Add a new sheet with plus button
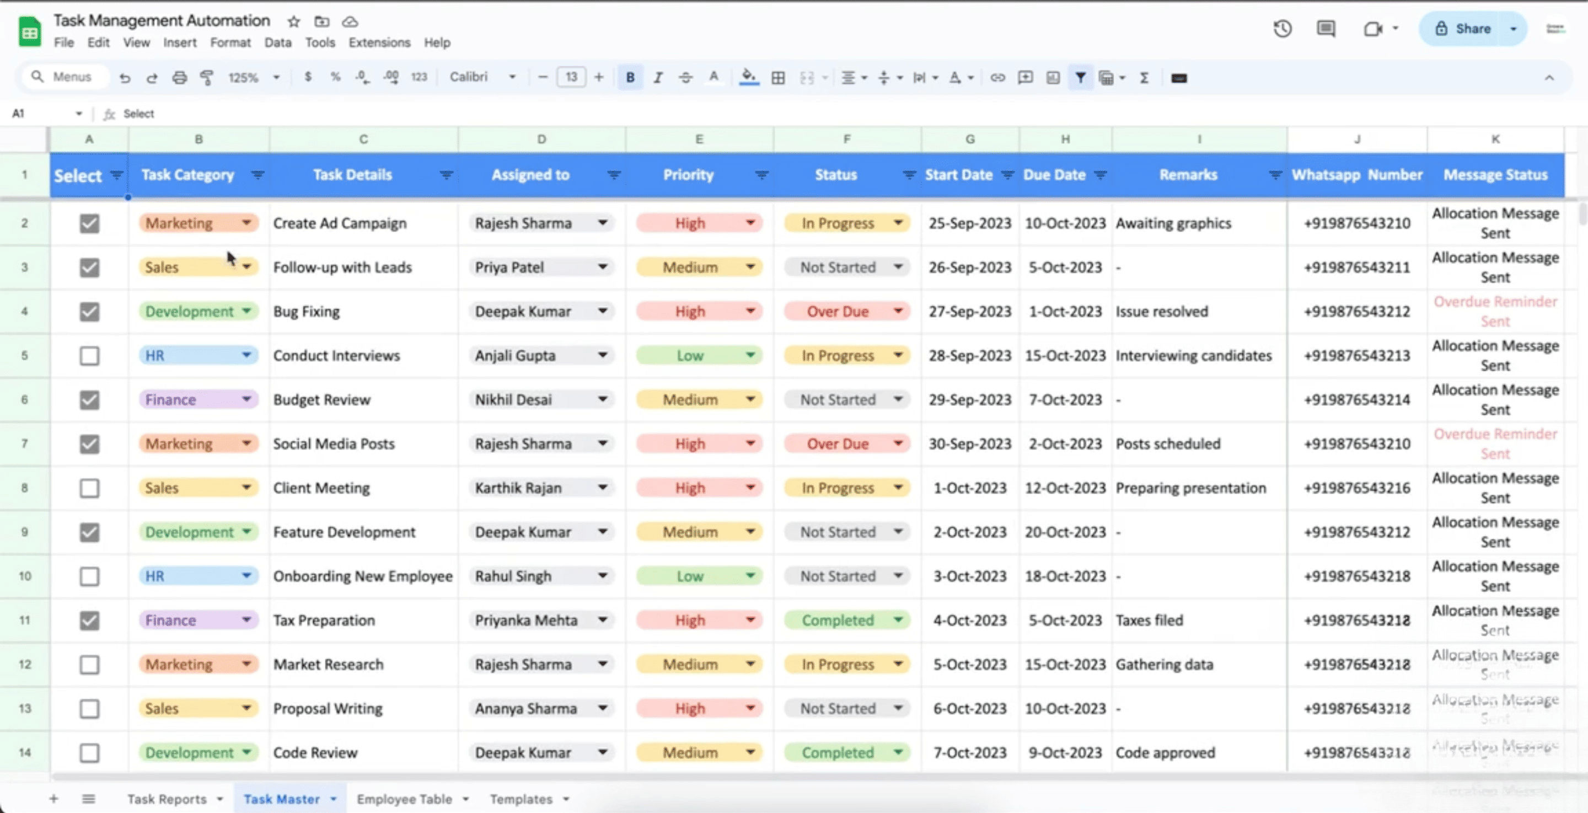 (53, 799)
